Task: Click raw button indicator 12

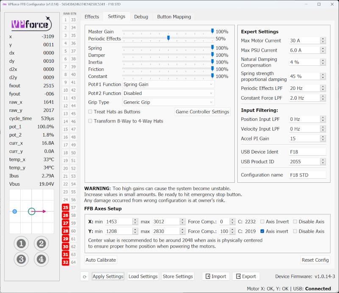Action: [66, 106]
